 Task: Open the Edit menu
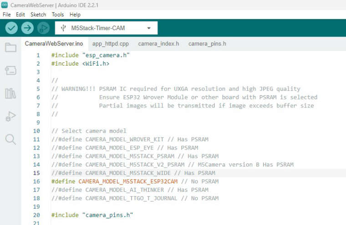click(x=20, y=15)
